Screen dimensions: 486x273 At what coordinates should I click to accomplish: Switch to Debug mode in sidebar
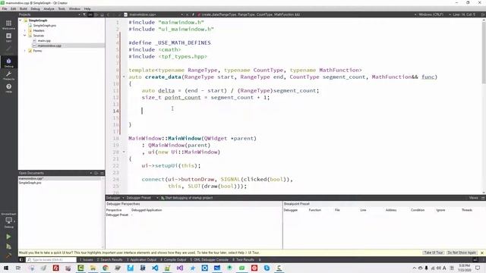pyautogui.click(x=8, y=62)
